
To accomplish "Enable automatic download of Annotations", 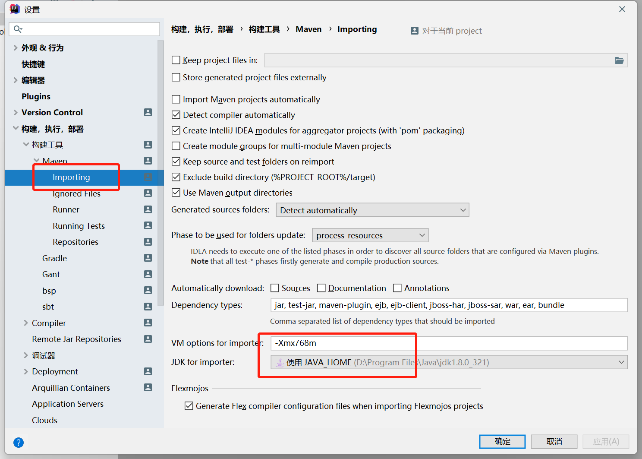I will 397,288.
